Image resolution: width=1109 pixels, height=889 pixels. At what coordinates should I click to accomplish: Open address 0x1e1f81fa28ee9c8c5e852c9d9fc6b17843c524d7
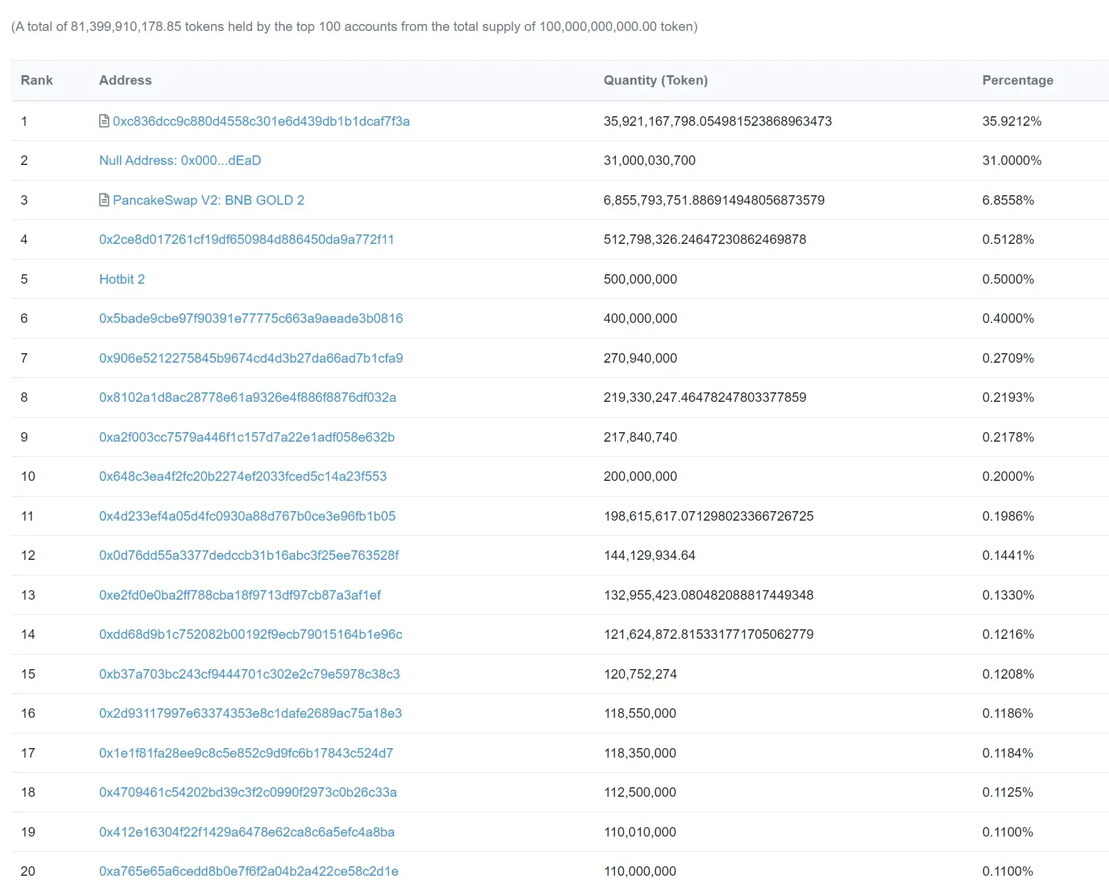point(246,753)
